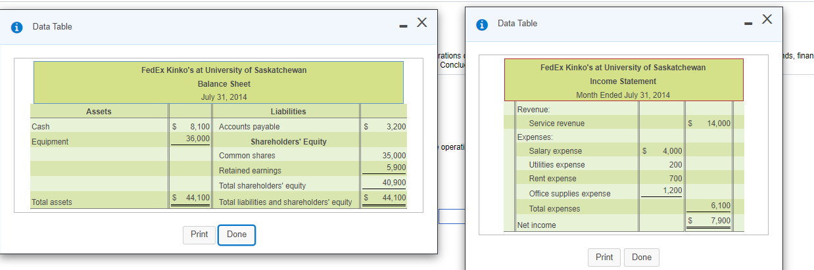Click the Data Table title of the right dialog
The height and width of the screenshot is (270, 814).
tap(517, 24)
